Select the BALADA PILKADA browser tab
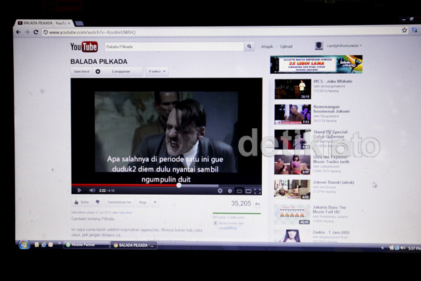 (x=43, y=23)
